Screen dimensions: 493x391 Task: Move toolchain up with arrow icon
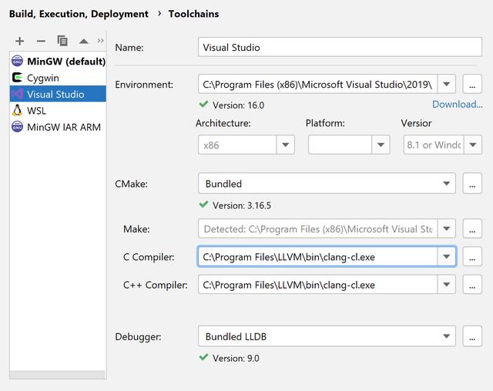(x=84, y=41)
